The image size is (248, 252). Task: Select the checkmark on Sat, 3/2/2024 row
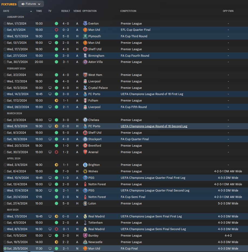pos(5,75)
